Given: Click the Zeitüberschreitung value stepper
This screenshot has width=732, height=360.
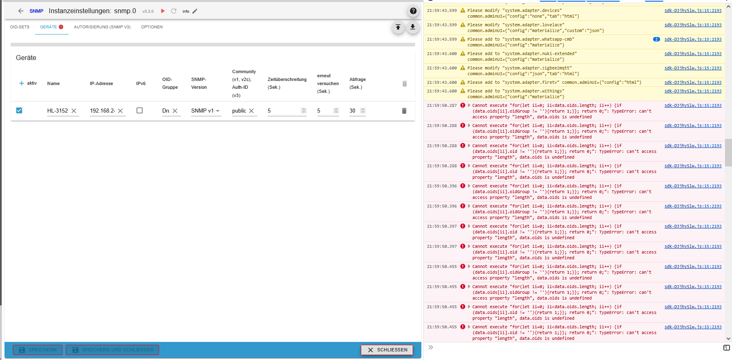Looking at the screenshot, I should [304, 111].
